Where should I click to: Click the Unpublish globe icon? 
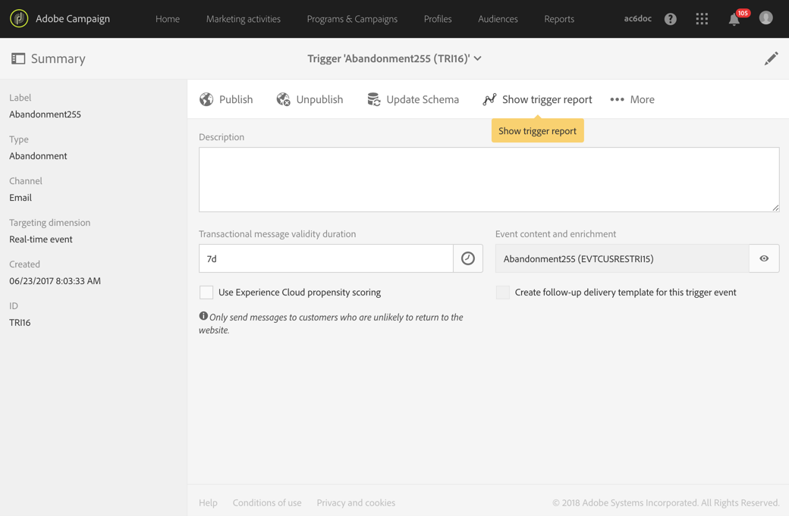pos(283,99)
